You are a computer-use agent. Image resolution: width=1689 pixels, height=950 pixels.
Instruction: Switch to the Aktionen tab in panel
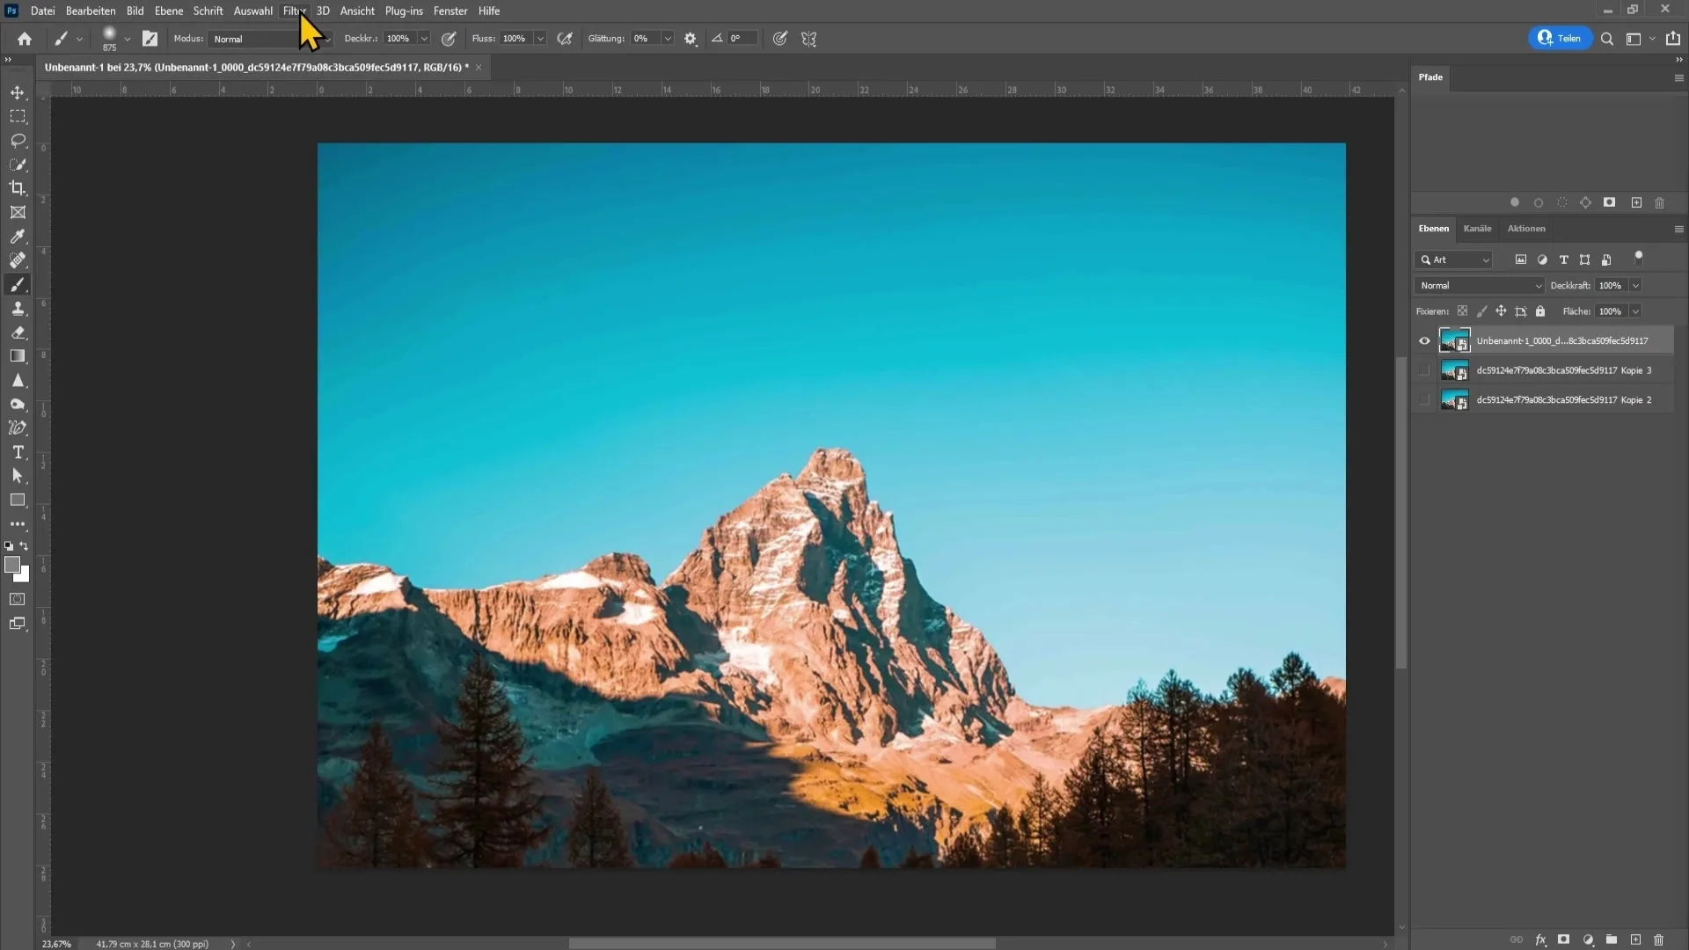1525,227
